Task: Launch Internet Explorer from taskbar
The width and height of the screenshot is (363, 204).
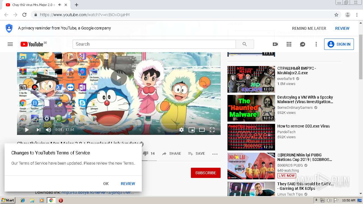Action: click(23, 200)
